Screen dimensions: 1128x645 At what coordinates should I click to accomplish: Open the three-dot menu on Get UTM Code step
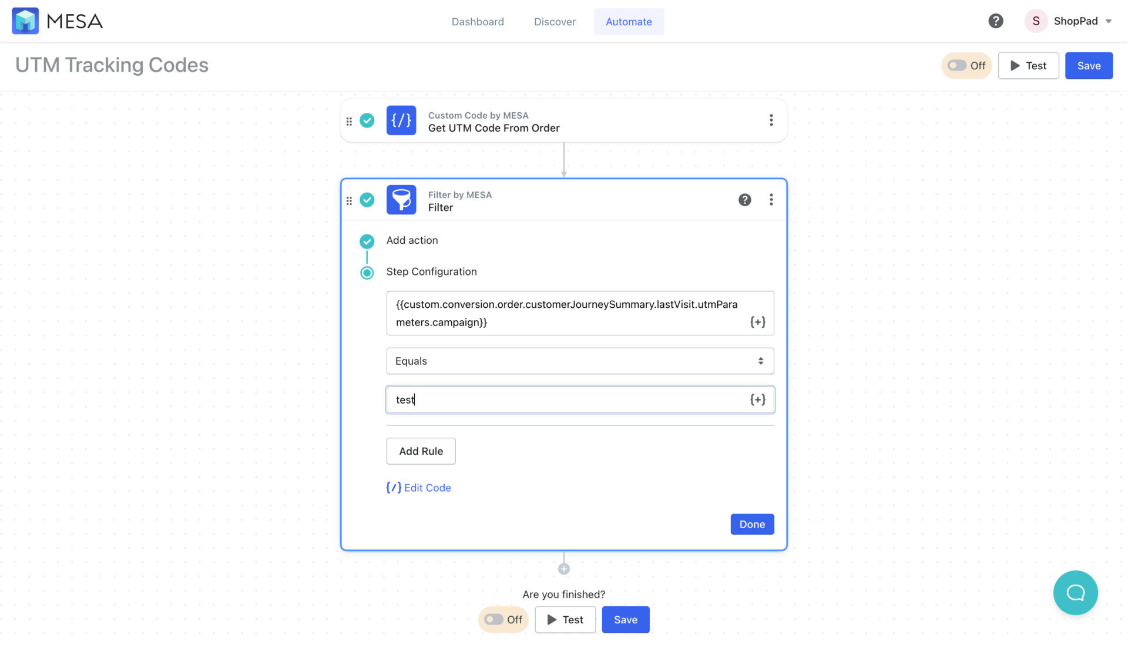click(x=771, y=120)
